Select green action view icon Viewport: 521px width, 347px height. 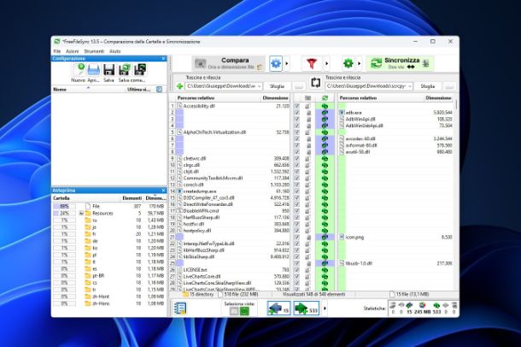(x=244, y=311)
